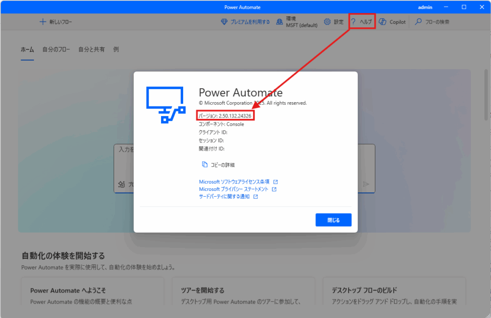Screen dimensions: 491x318
Task: Open the デスクトップ フローのビルド card
Action: [x=395, y=291]
